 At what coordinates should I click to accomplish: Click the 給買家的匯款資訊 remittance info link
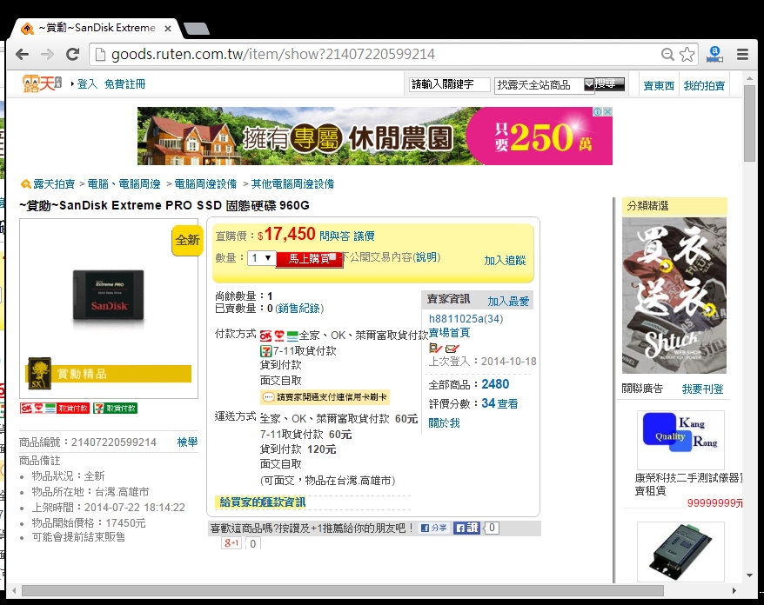tap(263, 502)
